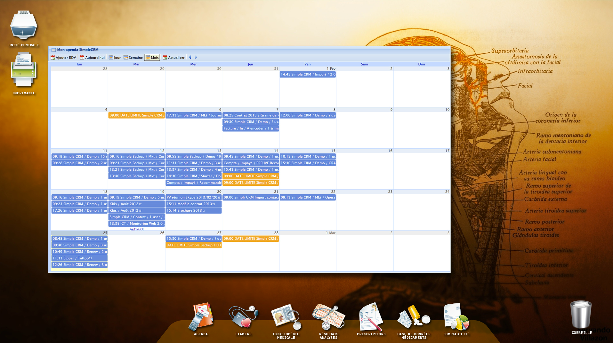Launch the Agenda dock icon
The width and height of the screenshot is (613, 343).
click(201, 319)
